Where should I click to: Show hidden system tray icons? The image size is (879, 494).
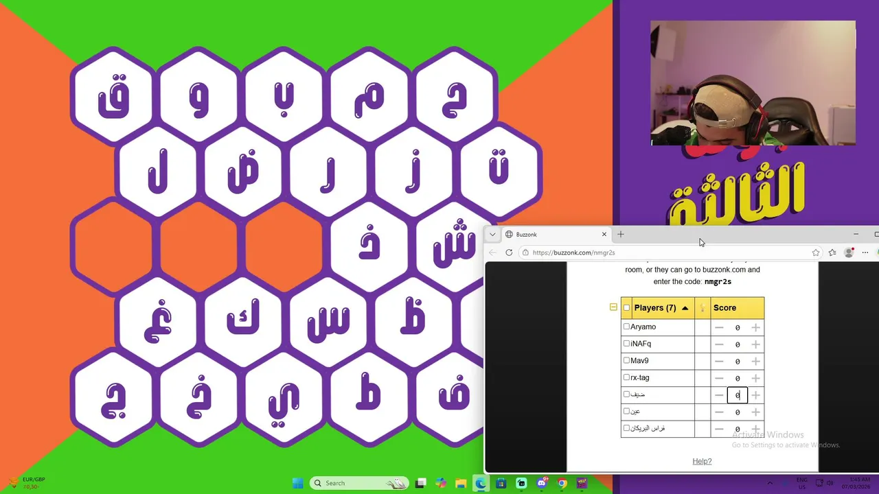coord(769,483)
